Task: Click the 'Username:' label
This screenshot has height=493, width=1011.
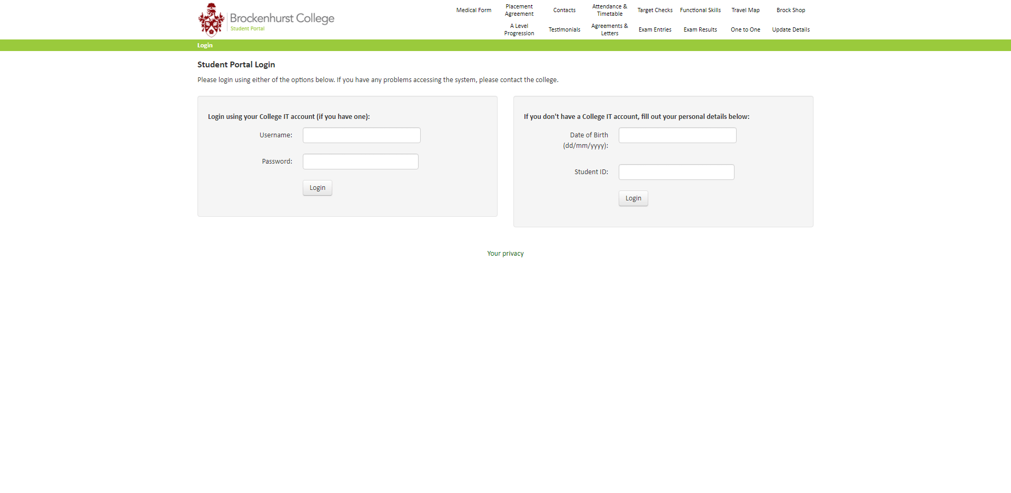Action: [x=276, y=135]
